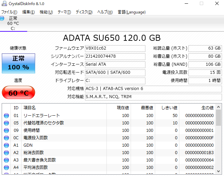Screen dimensions: 224x176
Task: Click the SMART list scrollbar thumb
Action: coord(218,118)
